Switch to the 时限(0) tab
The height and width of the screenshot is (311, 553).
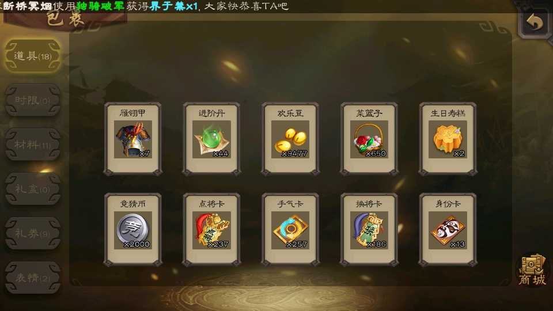pyautogui.click(x=33, y=100)
